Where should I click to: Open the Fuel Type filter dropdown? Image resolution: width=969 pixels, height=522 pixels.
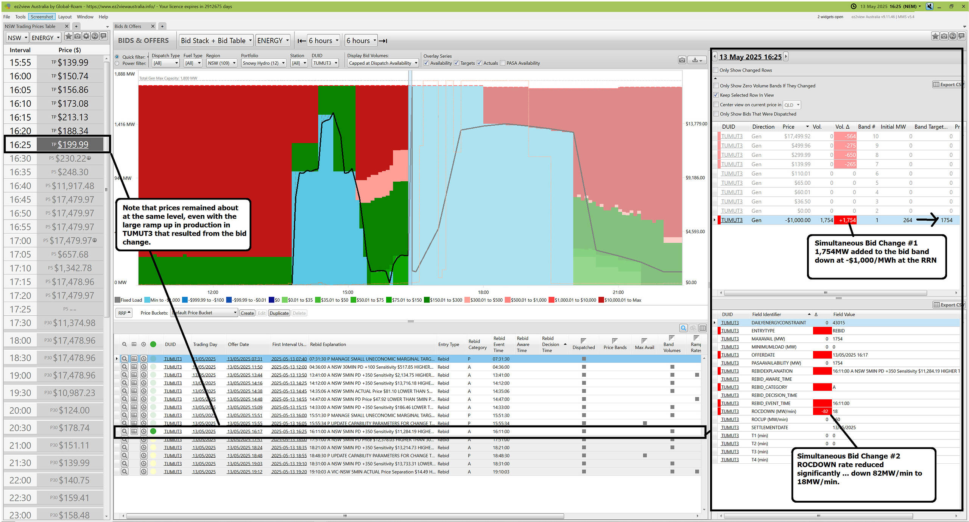193,63
